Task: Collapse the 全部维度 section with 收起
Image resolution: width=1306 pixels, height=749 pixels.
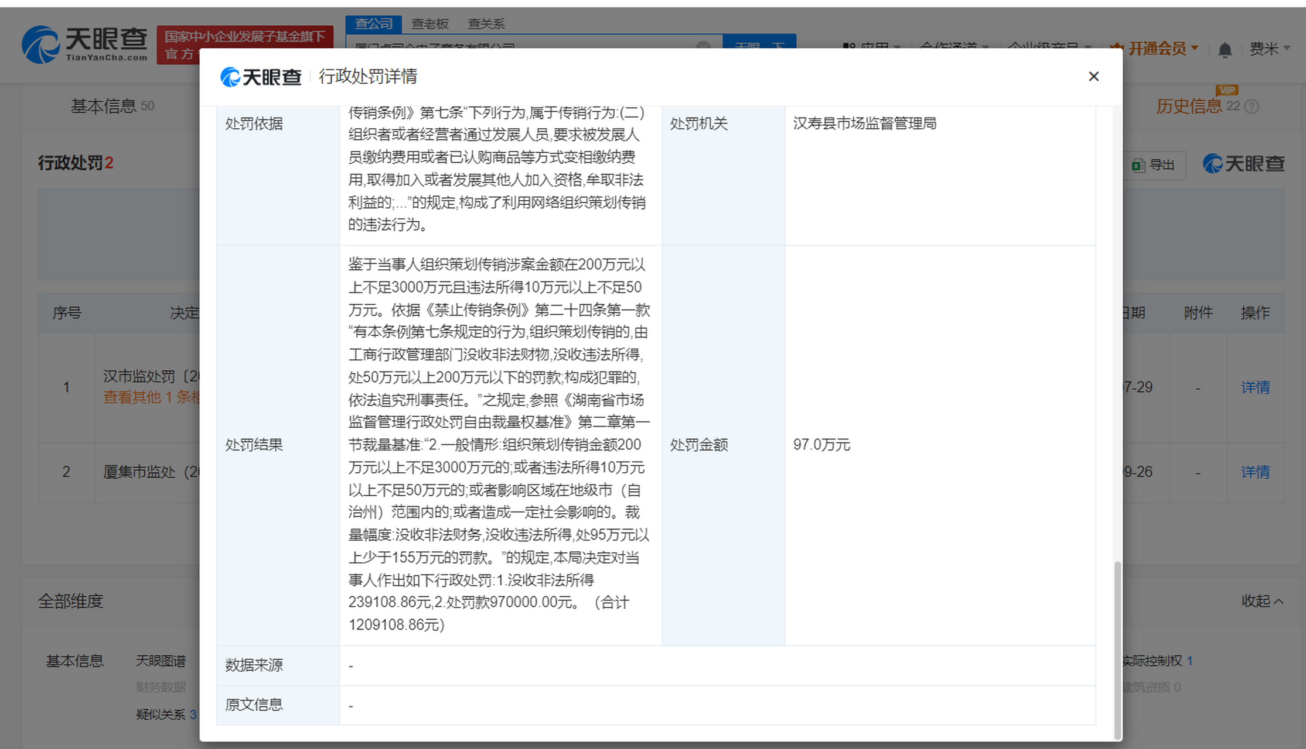Action: click(1262, 601)
